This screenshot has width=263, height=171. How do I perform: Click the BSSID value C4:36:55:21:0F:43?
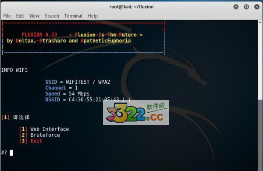point(94,100)
